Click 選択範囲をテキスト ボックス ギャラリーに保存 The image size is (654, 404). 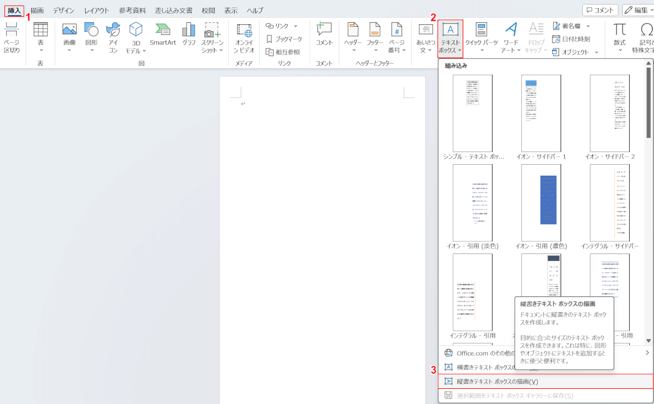pyautogui.click(x=546, y=395)
